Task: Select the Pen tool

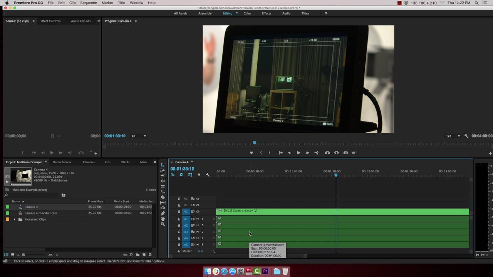Action: point(163,213)
